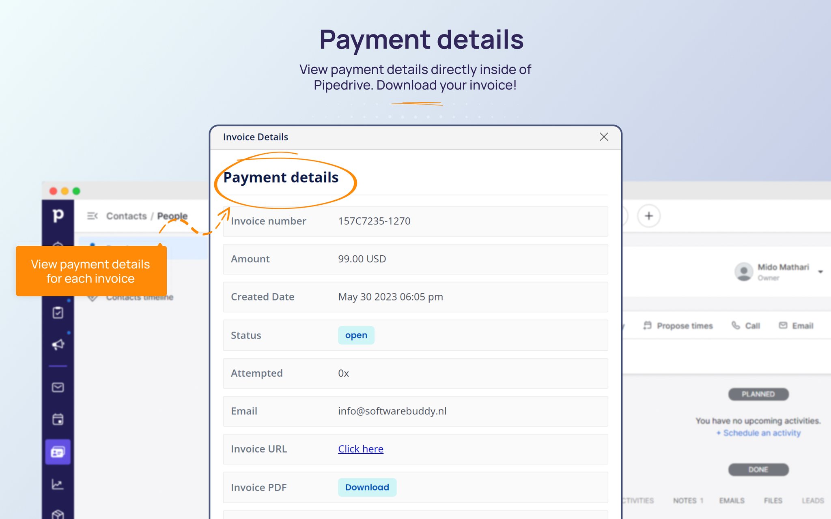This screenshot has height=519, width=831.
Task: Select the tasks clipboard icon in sidebar
Action: [x=58, y=312]
